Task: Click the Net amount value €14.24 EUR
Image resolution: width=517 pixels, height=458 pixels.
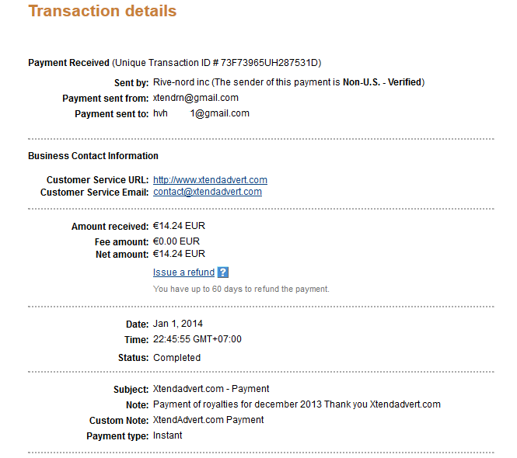Action: coord(179,254)
